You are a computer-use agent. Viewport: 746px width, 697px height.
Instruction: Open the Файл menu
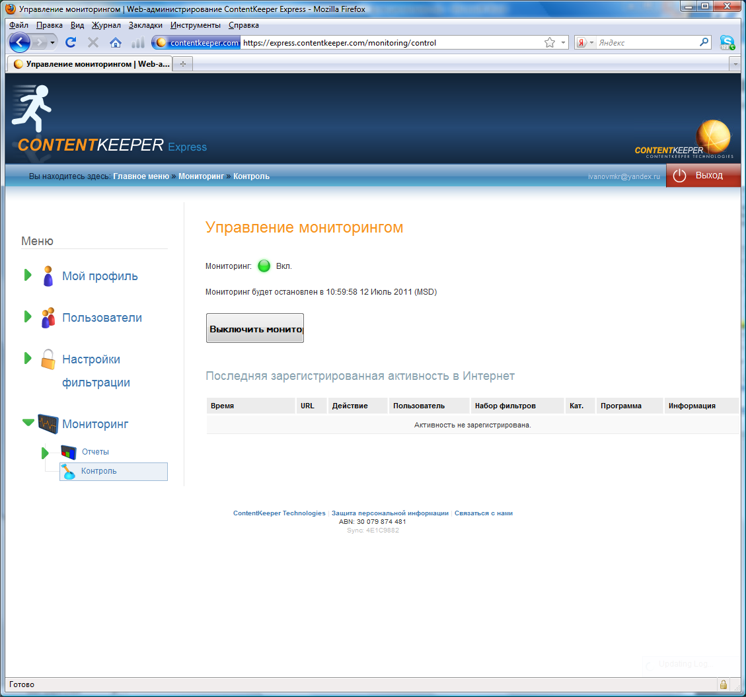coord(19,25)
